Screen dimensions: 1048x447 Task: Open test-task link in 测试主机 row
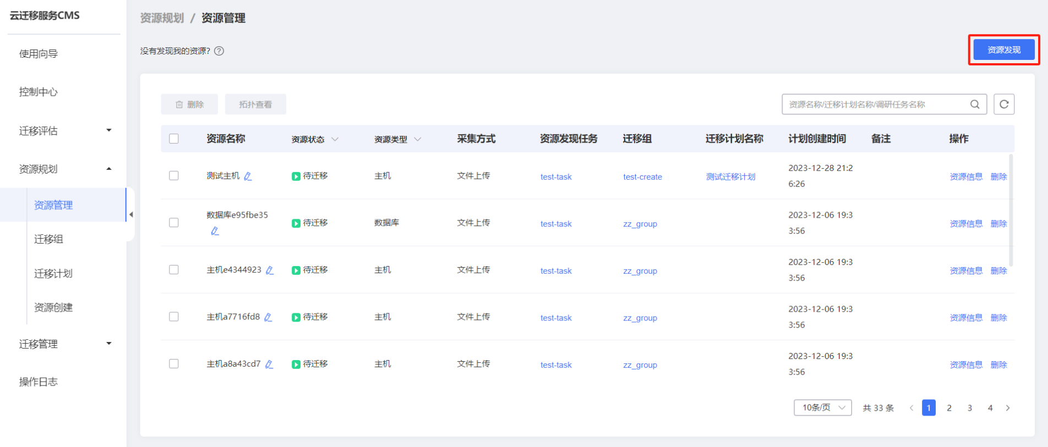pyautogui.click(x=556, y=176)
